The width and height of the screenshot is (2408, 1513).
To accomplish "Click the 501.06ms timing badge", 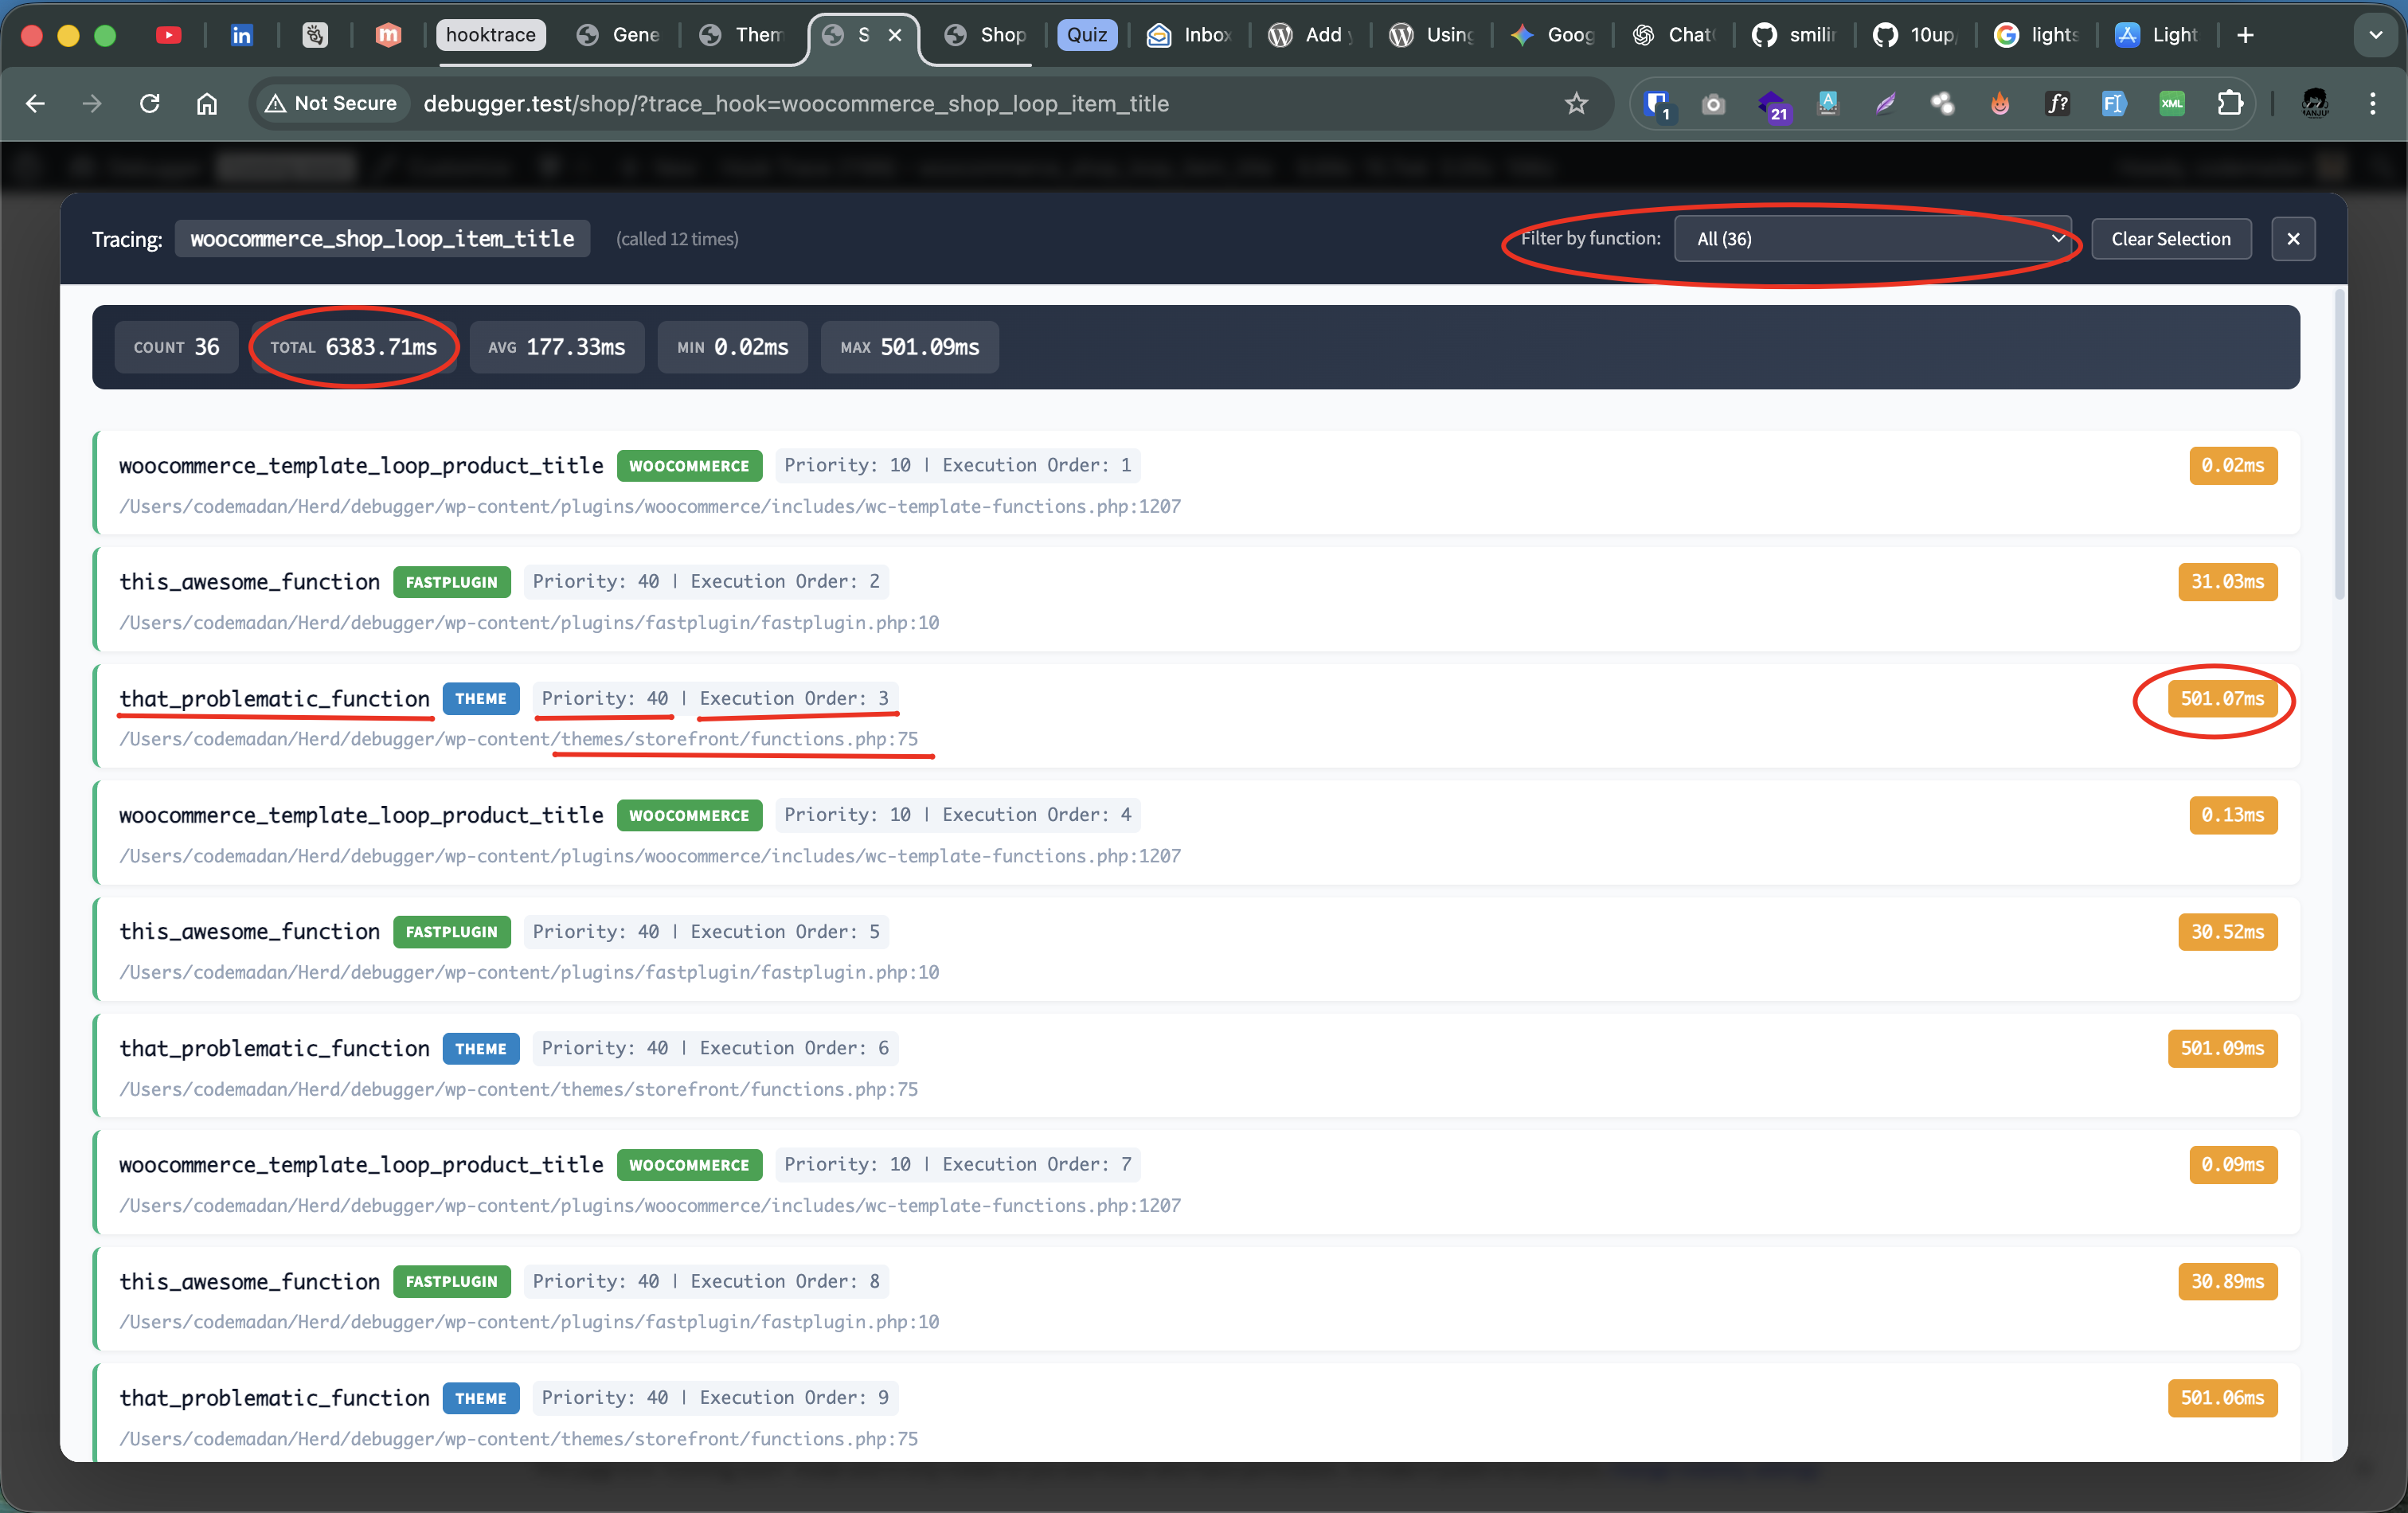I will click(2222, 1398).
